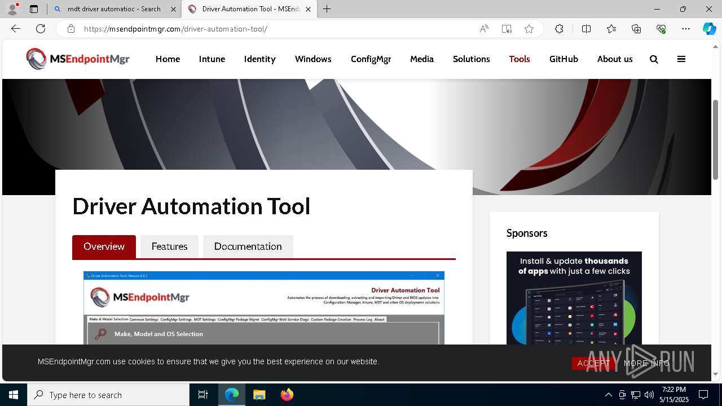Click MORE INFO in cookie banner
This screenshot has height=406, width=722.
pyautogui.click(x=646, y=363)
